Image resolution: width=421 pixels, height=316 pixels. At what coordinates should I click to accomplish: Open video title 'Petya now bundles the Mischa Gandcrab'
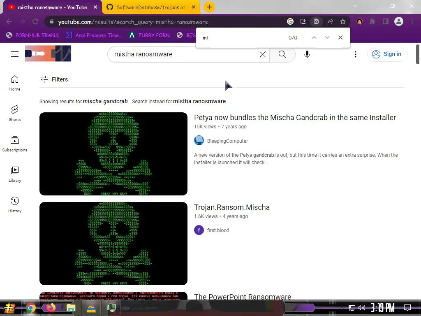[295, 118]
